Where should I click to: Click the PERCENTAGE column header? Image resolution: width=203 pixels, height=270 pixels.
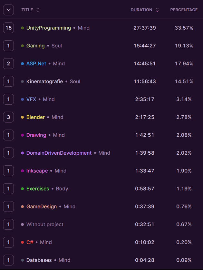tap(184, 10)
